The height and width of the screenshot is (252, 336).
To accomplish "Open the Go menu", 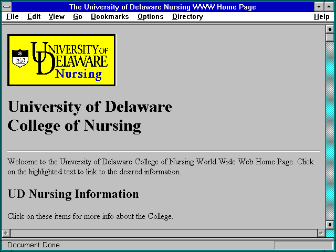I will pyautogui.click(x=78, y=17).
